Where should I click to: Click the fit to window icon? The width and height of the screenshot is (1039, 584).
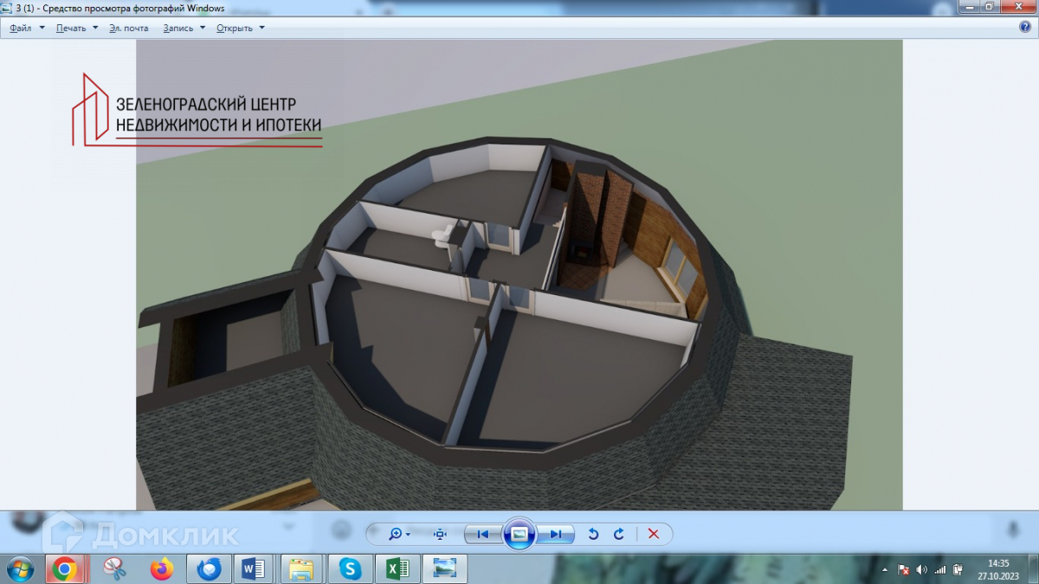tap(440, 534)
